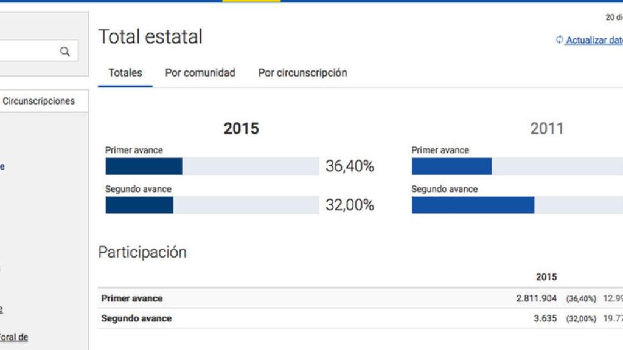Click the 2015 Primer avance progress bar
623x350 pixels.
click(x=210, y=165)
